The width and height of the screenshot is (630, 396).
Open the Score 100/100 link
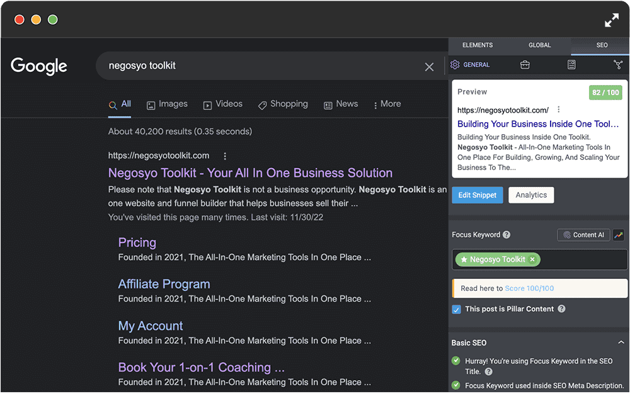(x=529, y=288)
